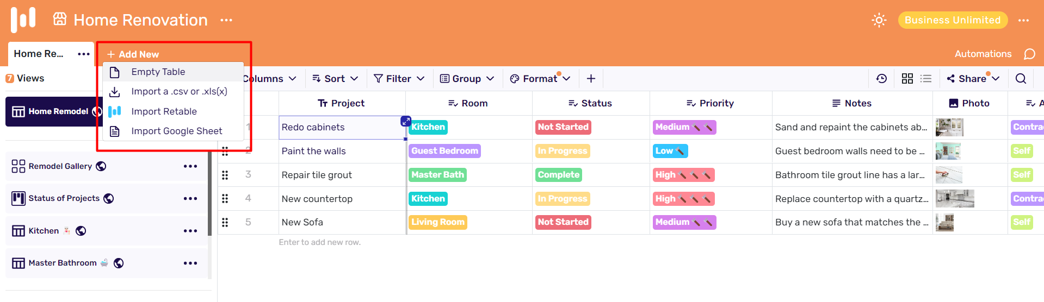Viewport: 1044px width, 302px height.
Task: Open the photo thumbnail for New countertop
Action: coord(954,199)
